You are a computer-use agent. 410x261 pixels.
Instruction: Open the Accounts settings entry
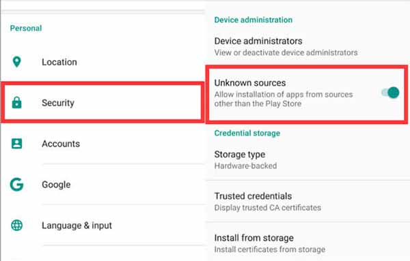pyautogui.click(x=102, y=143)
